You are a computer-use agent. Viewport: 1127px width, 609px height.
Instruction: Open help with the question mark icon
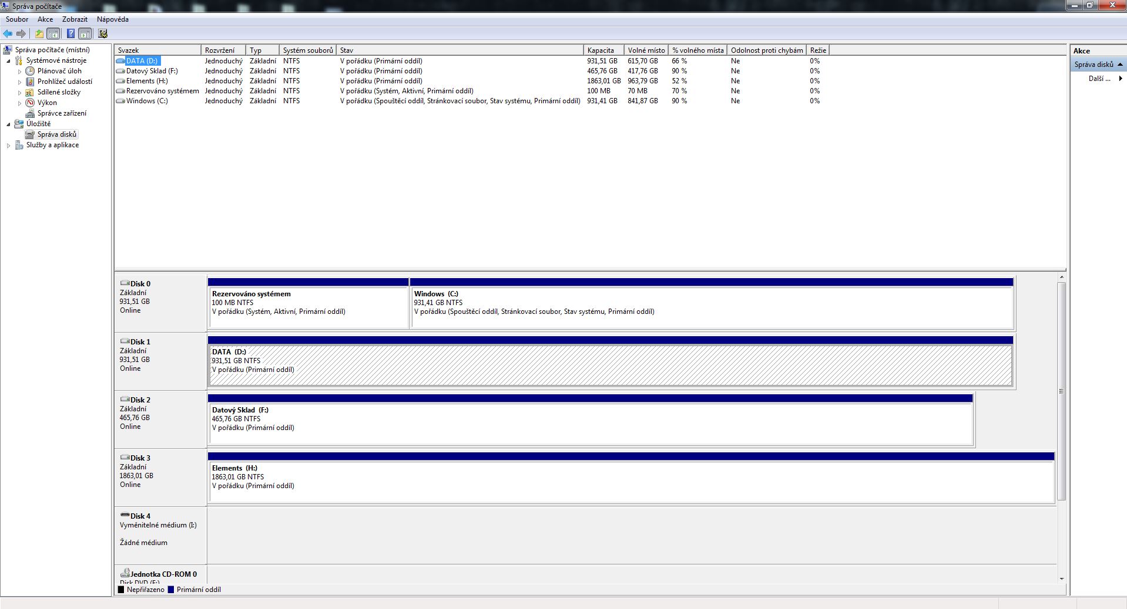pyautogui.click(x=71, y=34)
